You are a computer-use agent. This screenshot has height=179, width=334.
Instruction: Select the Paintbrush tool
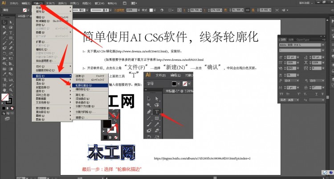[4, 43]
